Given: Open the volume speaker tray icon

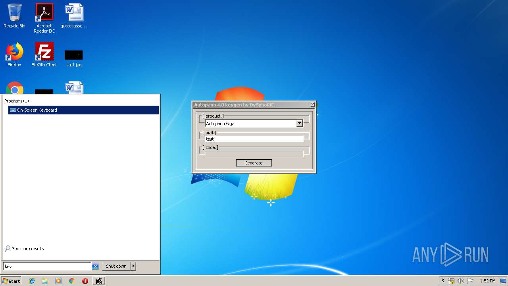Looking at the screenshot, I should 461,281.
